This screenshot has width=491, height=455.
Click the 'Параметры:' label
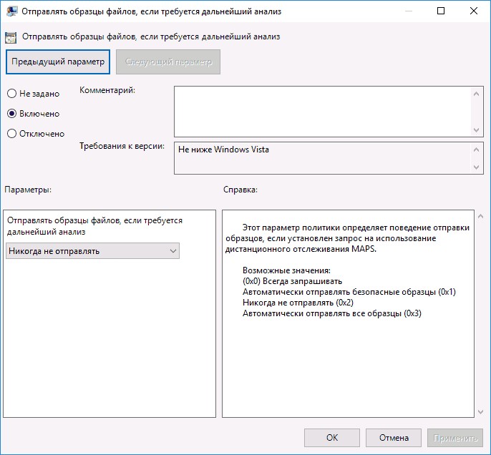[28, 190]
